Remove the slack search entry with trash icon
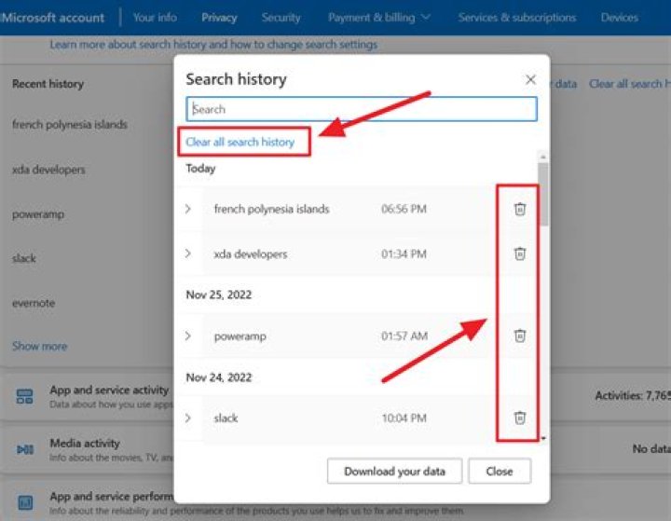Screen dimensions: 671x521 (520, 418)
